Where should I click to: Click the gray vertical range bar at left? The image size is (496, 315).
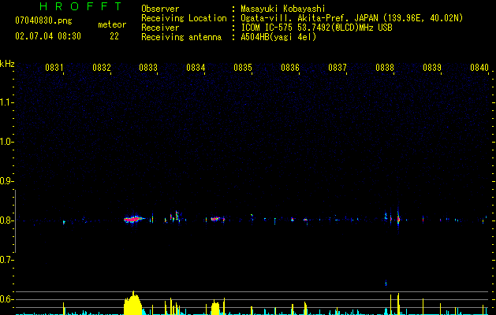[x=15, y=221]
